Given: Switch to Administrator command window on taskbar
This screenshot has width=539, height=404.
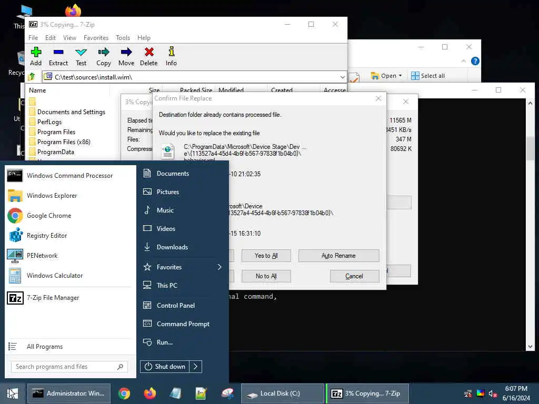Looking at the screenshot, I should click(x=69, y=393).
